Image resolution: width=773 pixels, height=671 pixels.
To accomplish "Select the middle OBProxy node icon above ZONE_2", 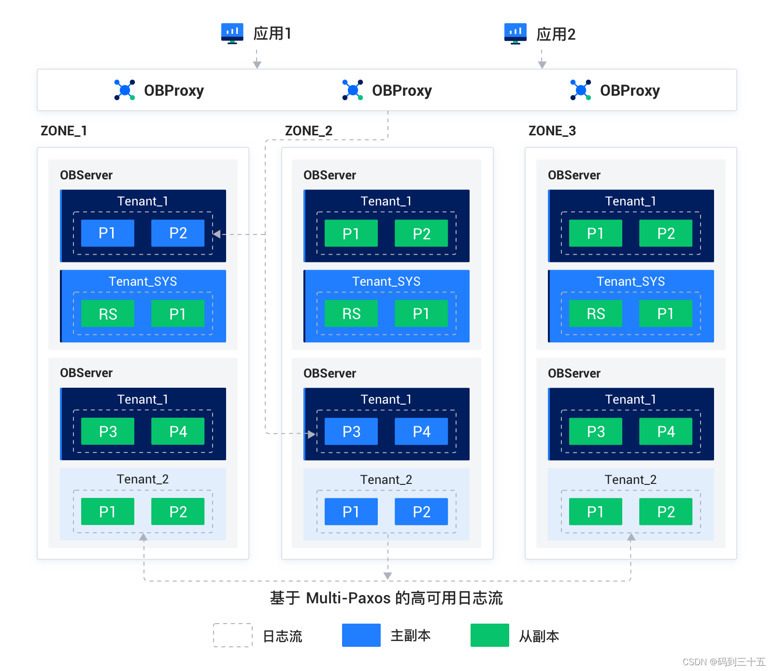I will (353, 90).
